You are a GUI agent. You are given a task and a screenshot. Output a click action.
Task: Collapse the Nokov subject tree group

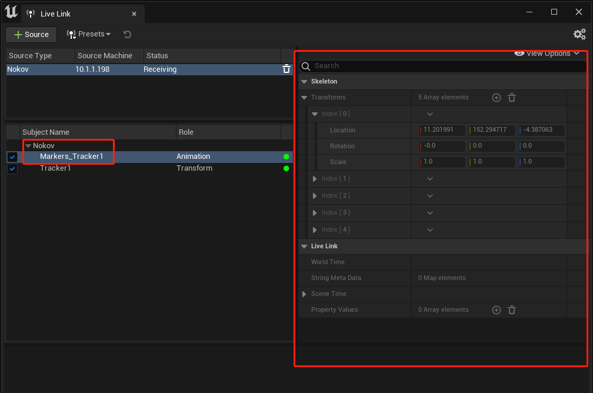click(28, 146)
